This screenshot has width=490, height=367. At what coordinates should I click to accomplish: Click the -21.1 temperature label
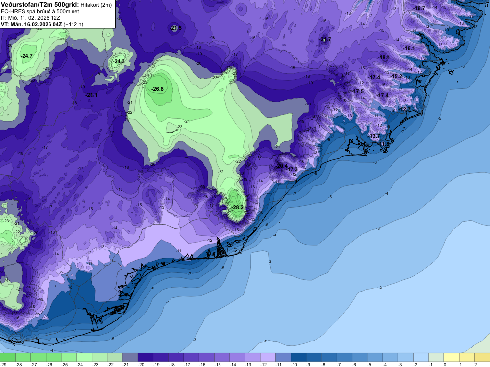91,95
